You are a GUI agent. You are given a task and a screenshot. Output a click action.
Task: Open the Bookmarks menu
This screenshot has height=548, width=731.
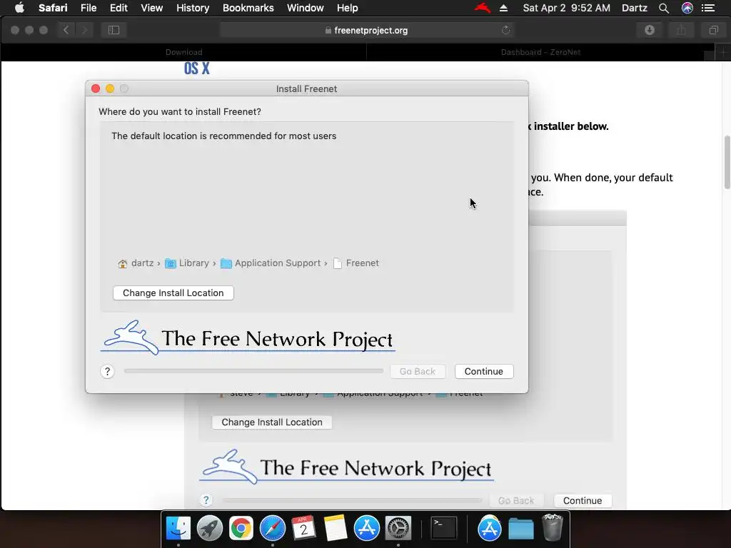click(x=248, y=8)
